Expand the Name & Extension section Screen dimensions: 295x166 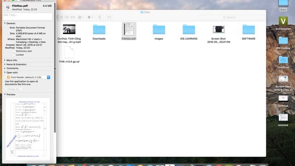(5, 65)
